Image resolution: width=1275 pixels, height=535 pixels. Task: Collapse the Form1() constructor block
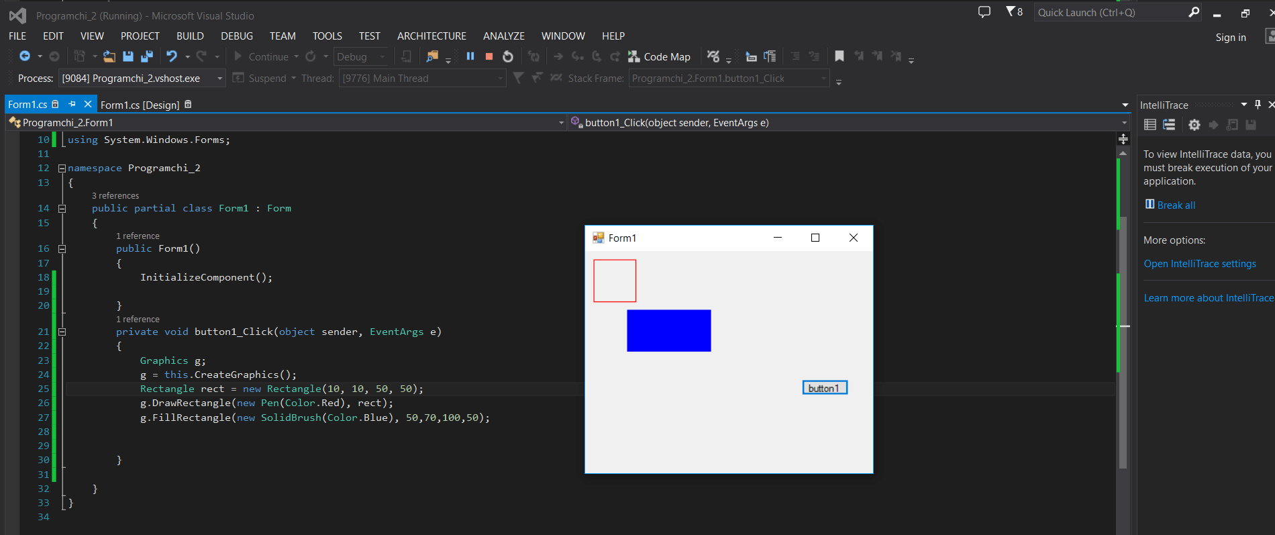[62, 249]
